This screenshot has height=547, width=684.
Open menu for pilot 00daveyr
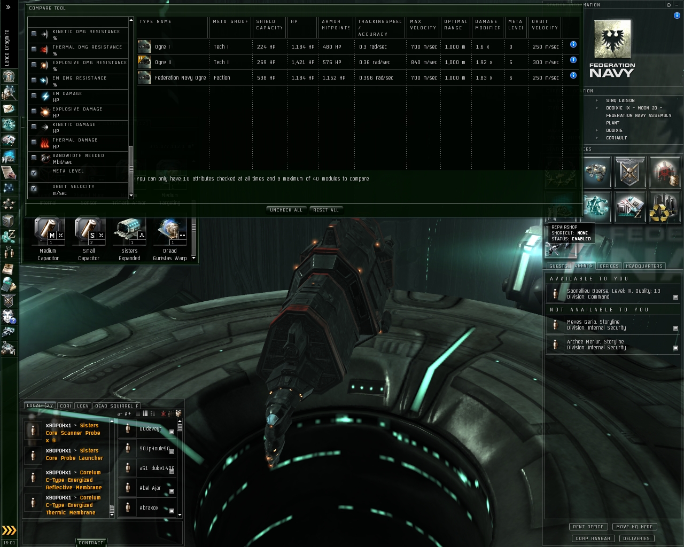pyautogui.click(x=172, y=432)
